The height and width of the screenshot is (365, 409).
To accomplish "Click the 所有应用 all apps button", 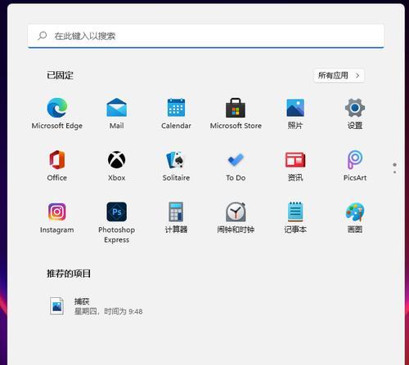I will pyautogui.click(x=339, y=75).
